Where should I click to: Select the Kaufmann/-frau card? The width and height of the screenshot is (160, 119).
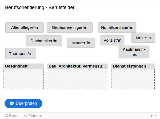(x=134, y=52)
